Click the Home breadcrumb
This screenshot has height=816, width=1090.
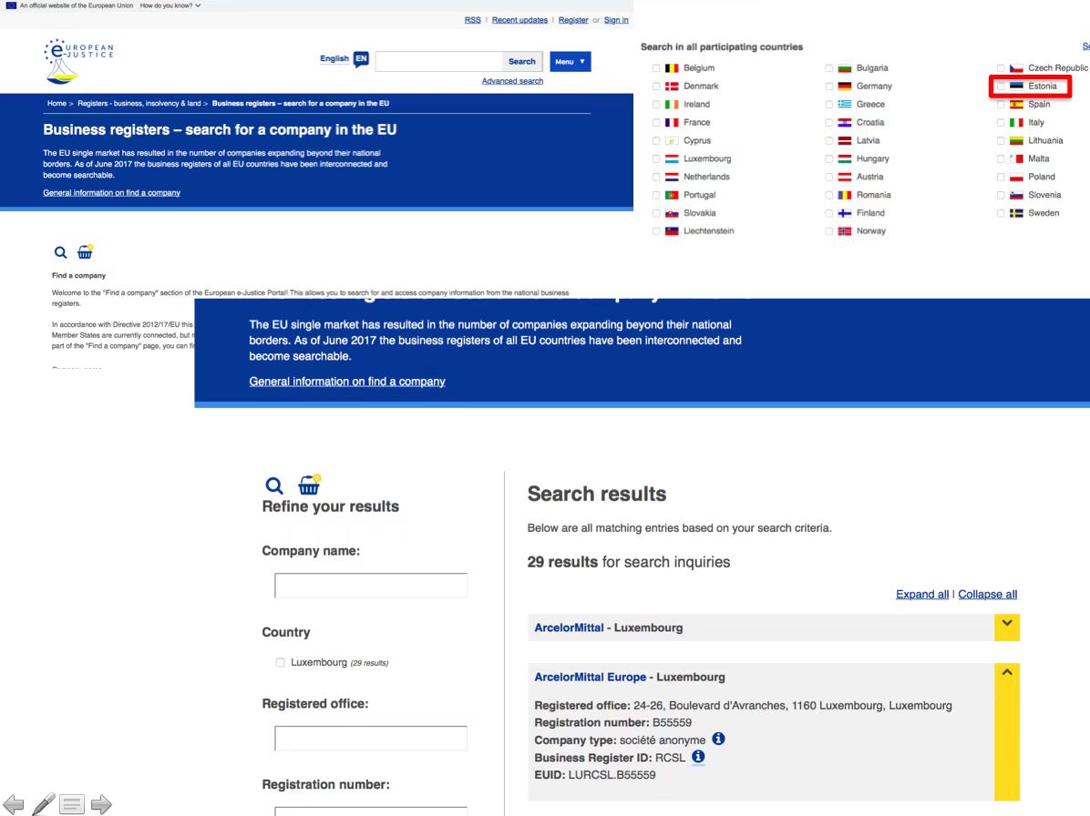[x=57, y=104]
